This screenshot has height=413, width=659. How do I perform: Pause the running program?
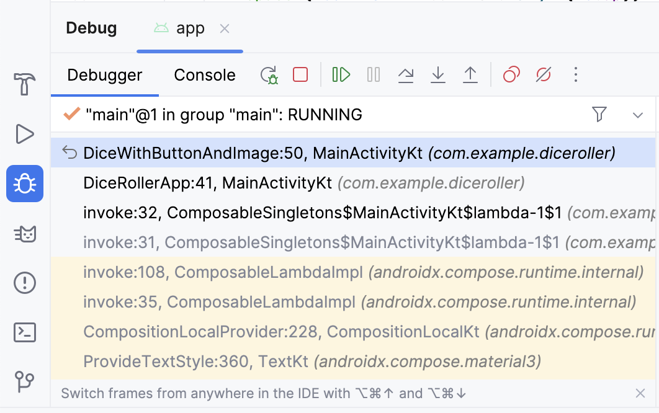pos(374,75)
